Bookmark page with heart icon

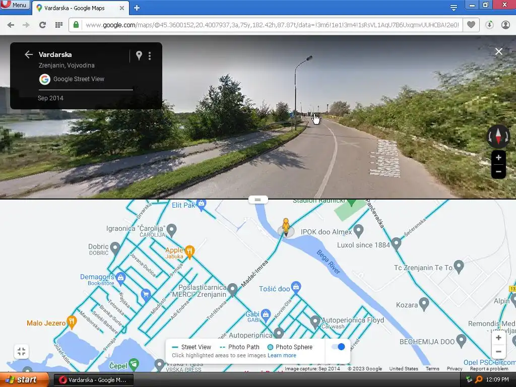[x=471, y=25]
